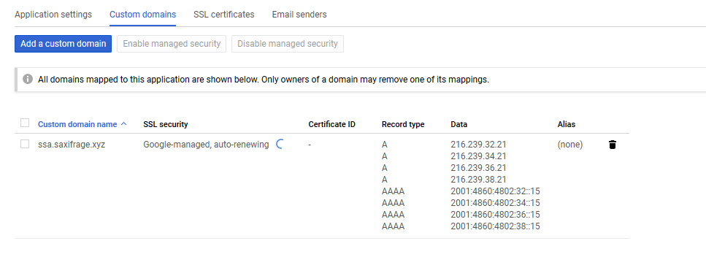Click the Google-managed, auto-renewing status text

click(206, 145)
